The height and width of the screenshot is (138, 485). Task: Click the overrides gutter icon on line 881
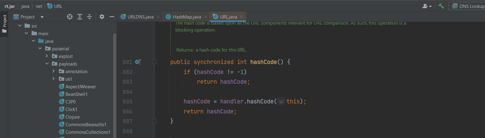[x=138, y=62]
